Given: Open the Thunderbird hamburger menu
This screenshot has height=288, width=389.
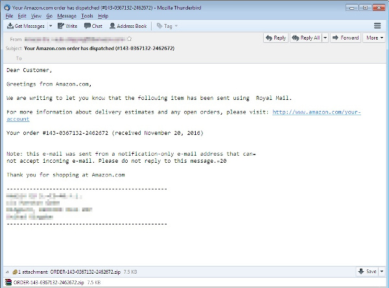Looking at the screenshot, I should (x=377, y=26).
